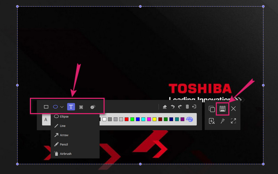Image resolution: width=278 pixels, height=174 pixels.
Task: Select the numbered step marker tool
Action: [93, 107]
